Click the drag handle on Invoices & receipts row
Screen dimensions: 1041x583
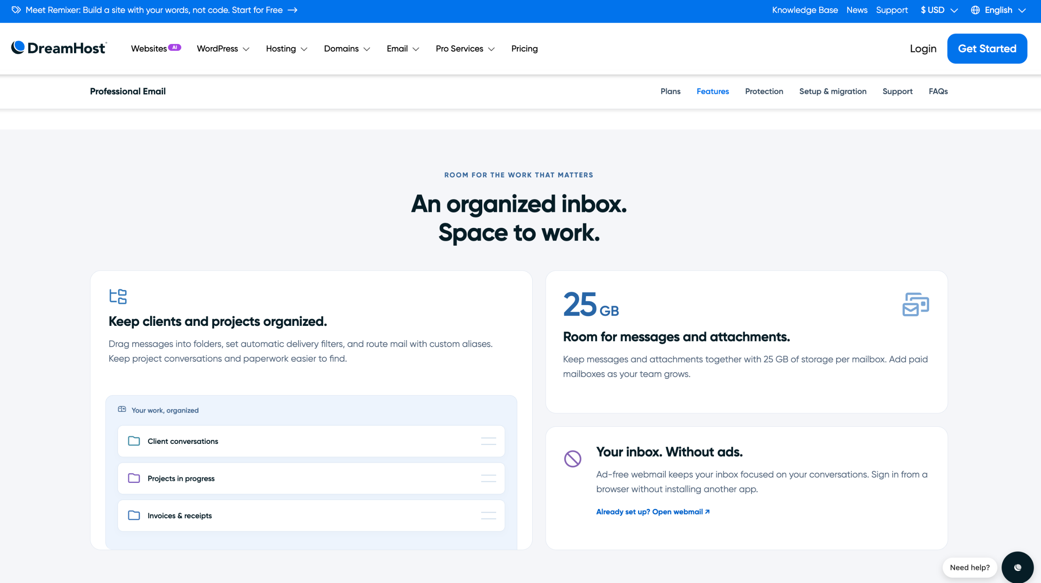pyautogui.click(x=488, y=515)
